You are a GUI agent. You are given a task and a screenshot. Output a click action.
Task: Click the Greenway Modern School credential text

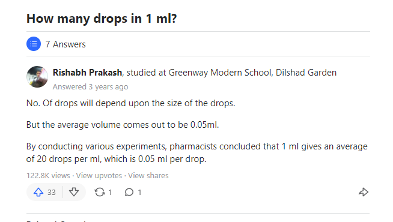[x=231, y=73]
